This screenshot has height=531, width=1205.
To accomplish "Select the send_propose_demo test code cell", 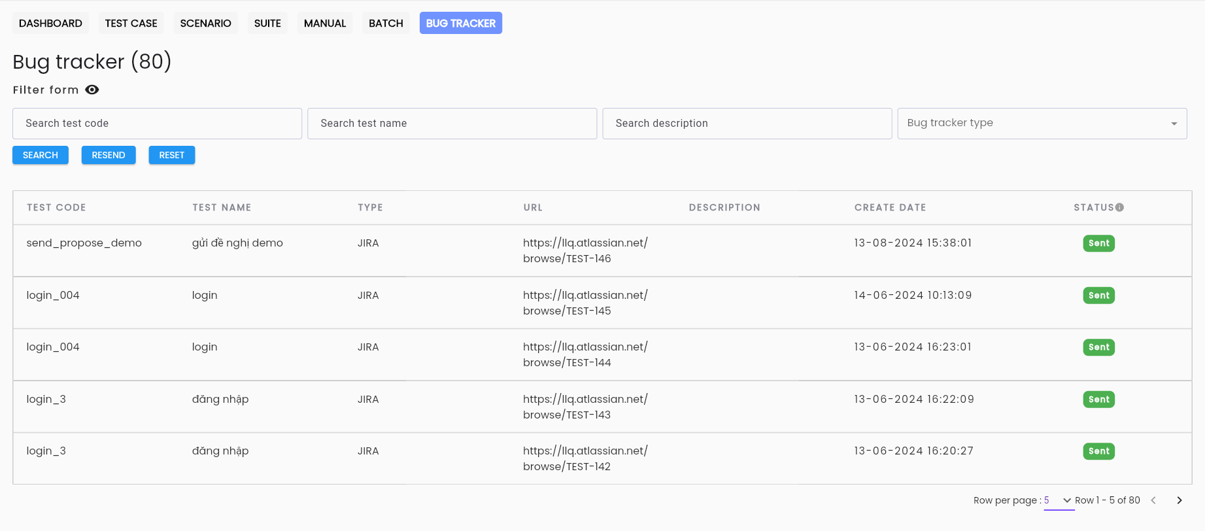I will pos(84,243).
